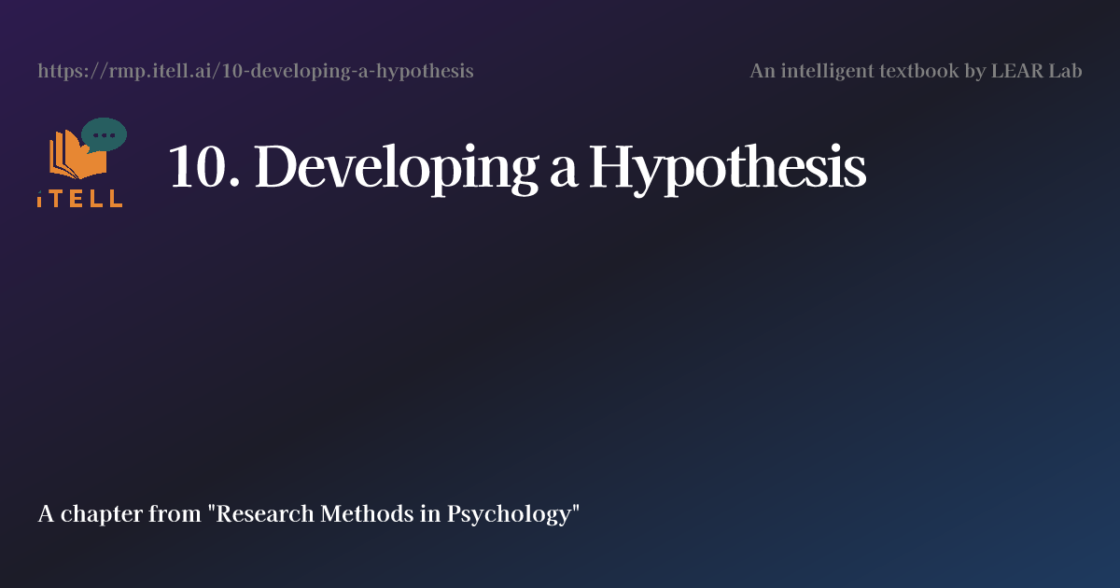Click the 'Research Methods in Psychology' chapter credit
Screen dimensions: 1120x588
point(307,512)
